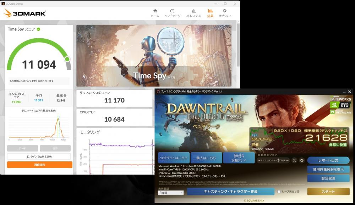Screen dimensions: 355x205
Task: Select the 結果 results tab
Action: click(210, 13)
